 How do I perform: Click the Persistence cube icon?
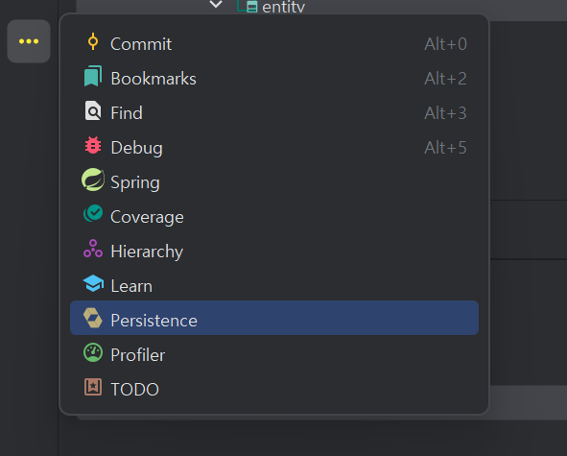[93, 318]
